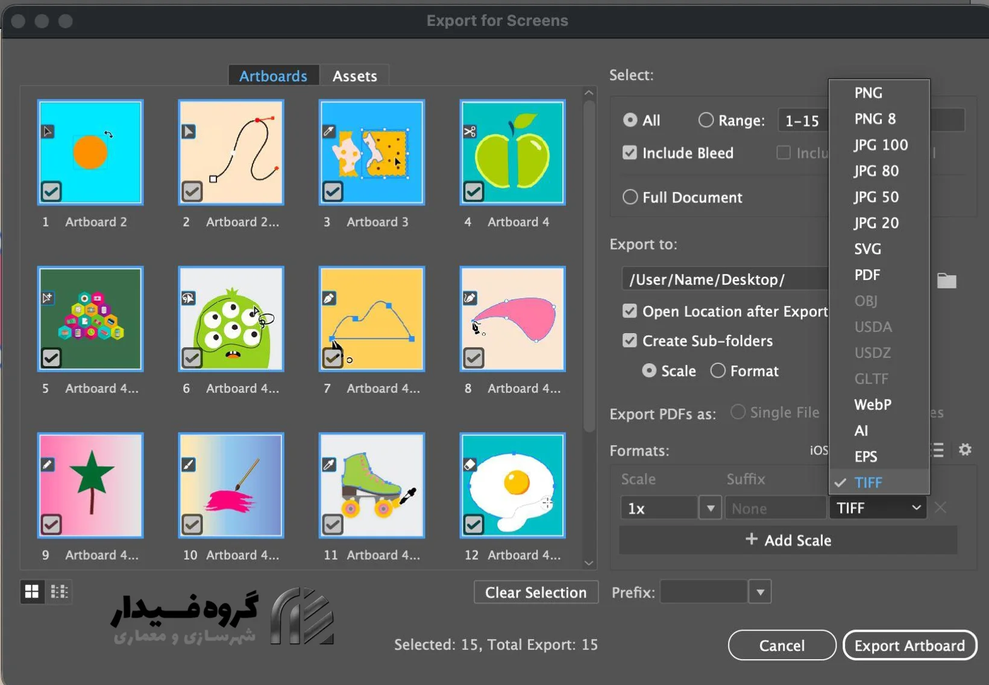
Task: Click Export Artboard button
Action: [909, 645]
